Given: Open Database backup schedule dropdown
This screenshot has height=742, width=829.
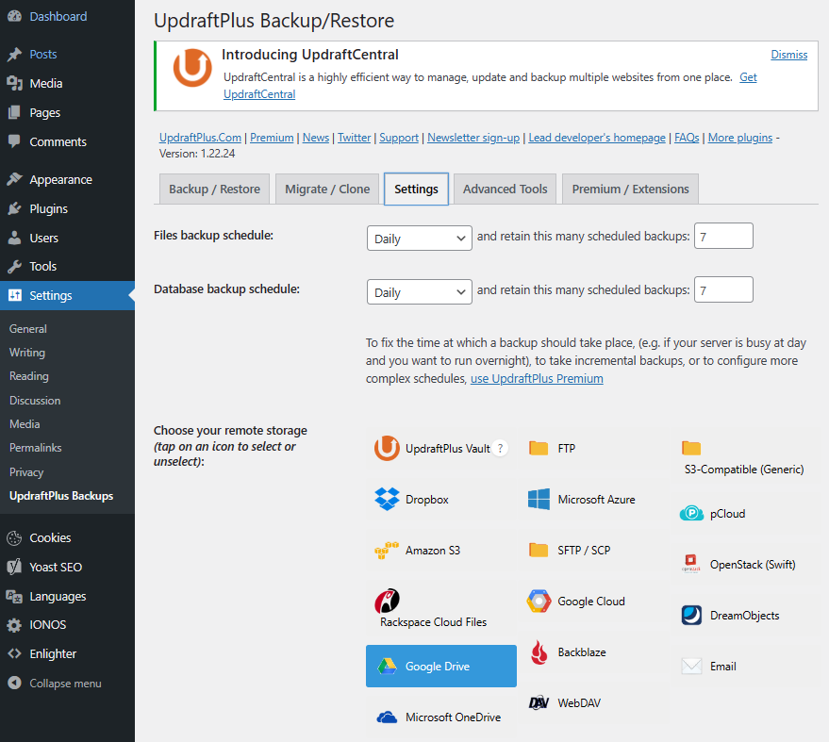Looking at the screenshot, I should (419, 292).
